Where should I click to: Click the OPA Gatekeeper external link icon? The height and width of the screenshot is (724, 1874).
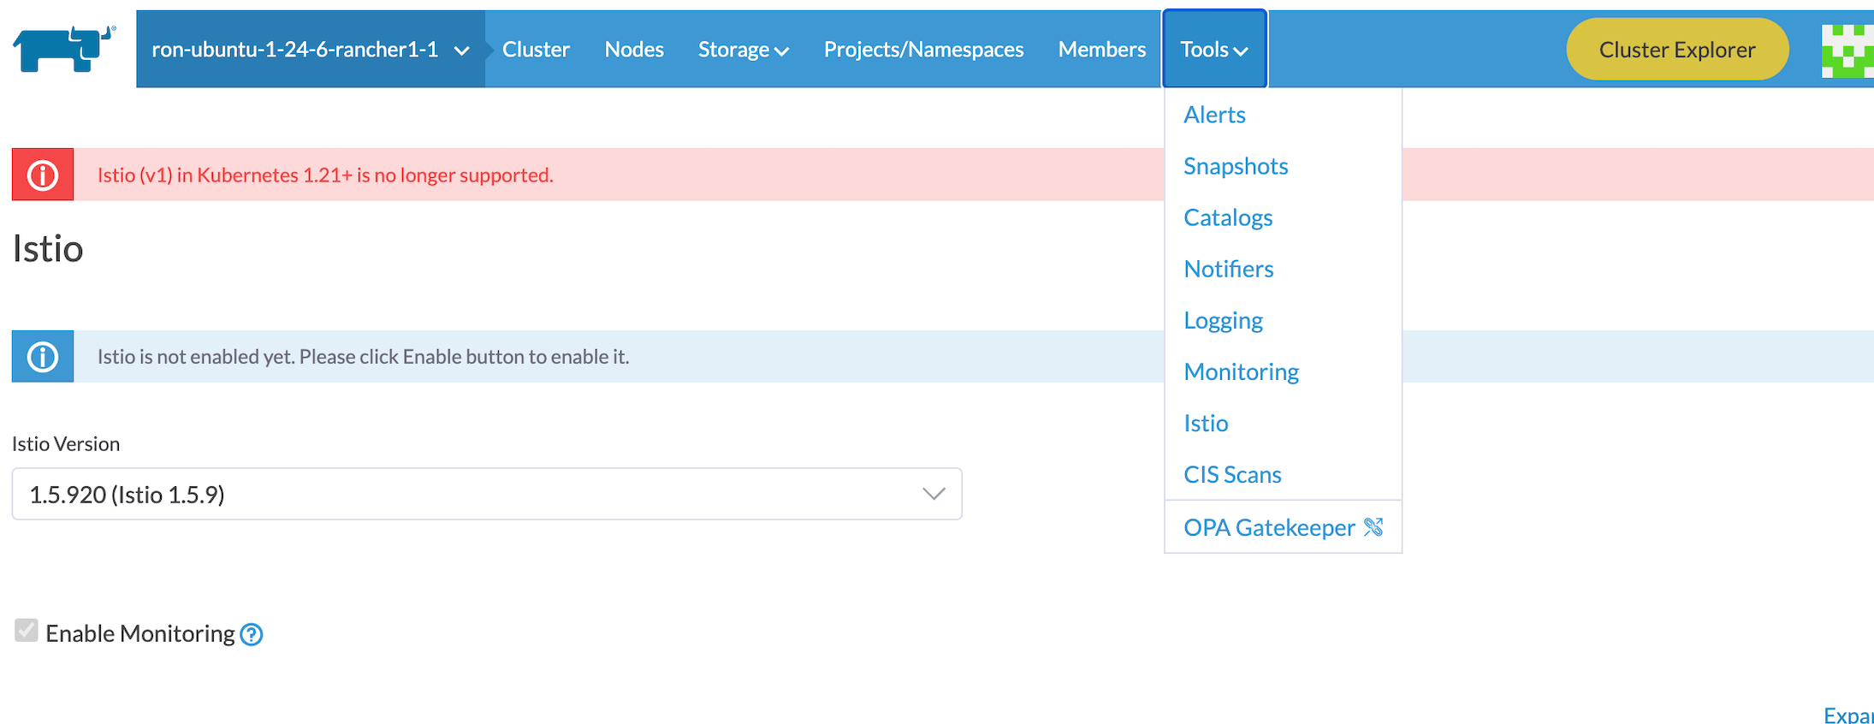(1373, 527)
